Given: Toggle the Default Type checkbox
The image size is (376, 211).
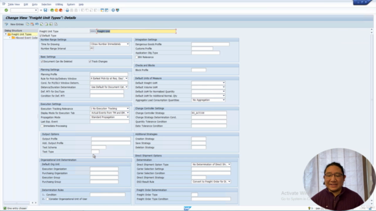Looking at the screenshot, I should click(x=41, y=36).
